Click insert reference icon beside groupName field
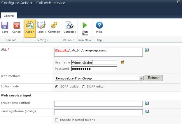 point(147,103)
